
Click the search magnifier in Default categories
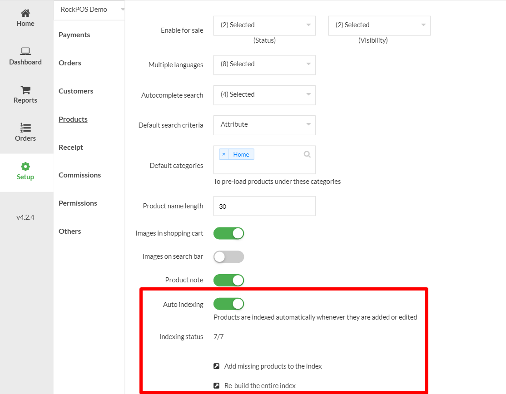point(307,154)
